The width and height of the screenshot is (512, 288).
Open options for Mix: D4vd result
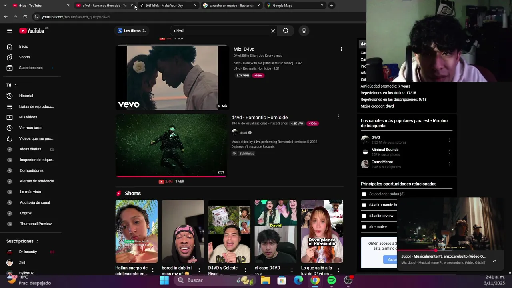(341, 49)
